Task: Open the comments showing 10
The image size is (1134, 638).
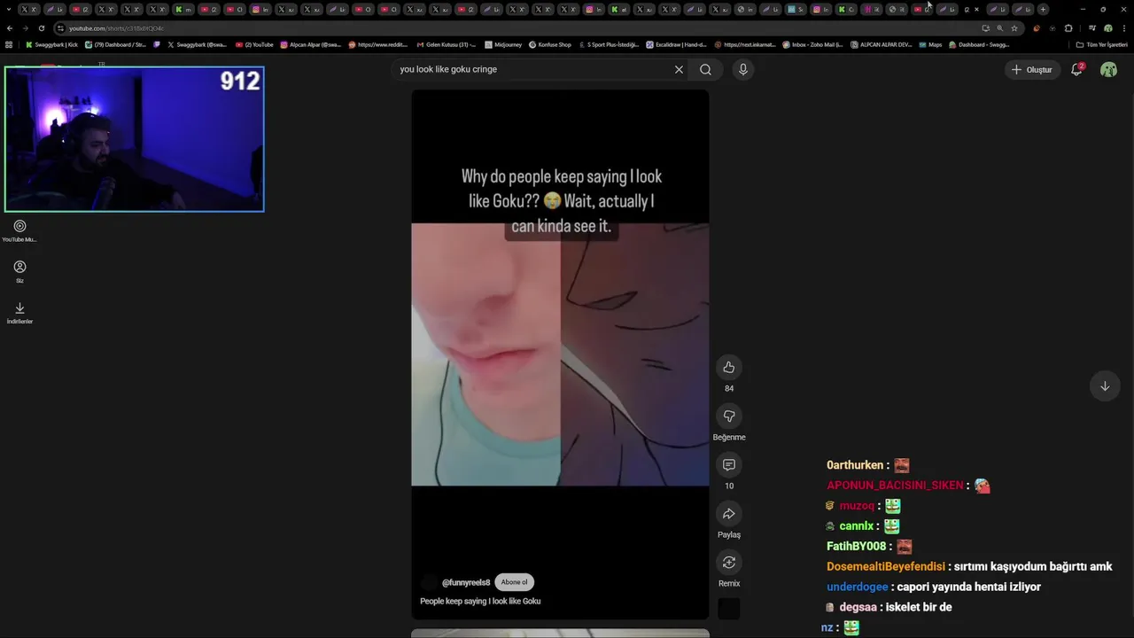Action: click(728, 464)
